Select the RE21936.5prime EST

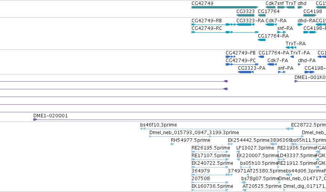(278, 152)
